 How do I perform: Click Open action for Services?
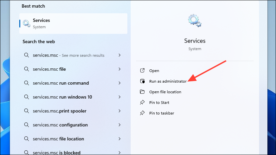point(154,71)
